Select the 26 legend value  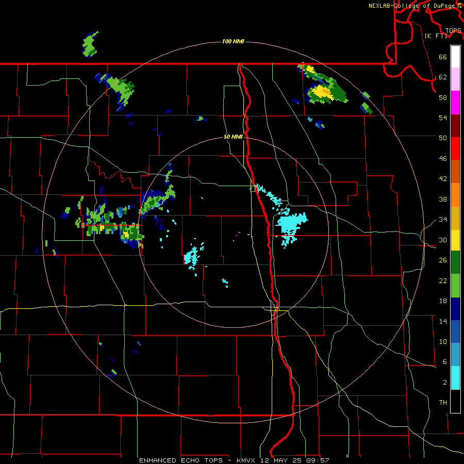[443, 260]
